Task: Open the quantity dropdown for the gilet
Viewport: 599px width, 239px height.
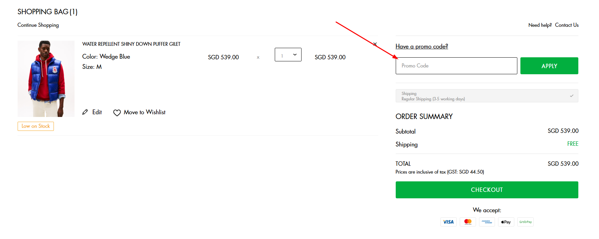Action: (x=288, y=55)
